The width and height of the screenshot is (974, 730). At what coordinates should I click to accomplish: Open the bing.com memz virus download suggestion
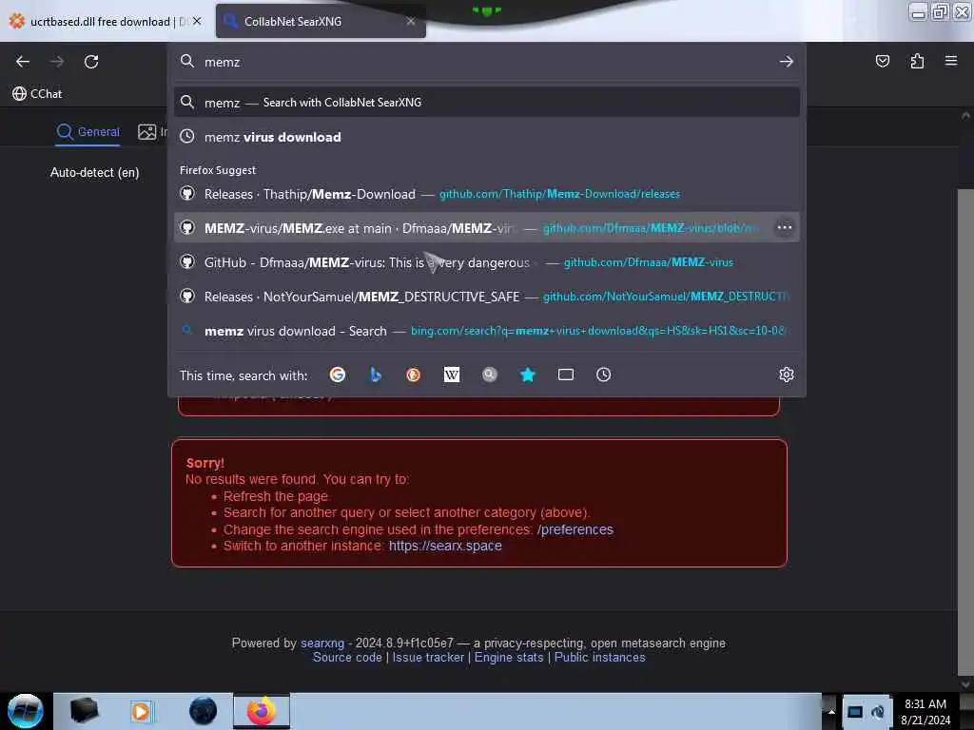(486, 331)
